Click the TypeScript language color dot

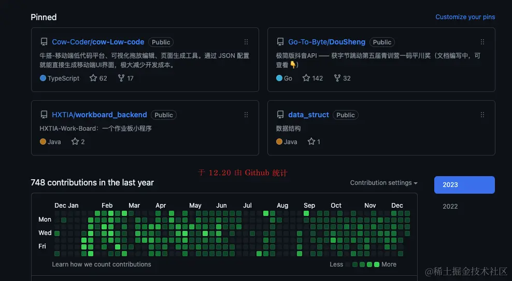(x=43, y=78)
